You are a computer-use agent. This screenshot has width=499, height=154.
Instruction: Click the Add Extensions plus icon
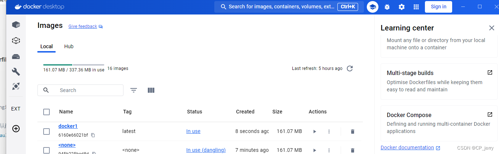(16, 128)
